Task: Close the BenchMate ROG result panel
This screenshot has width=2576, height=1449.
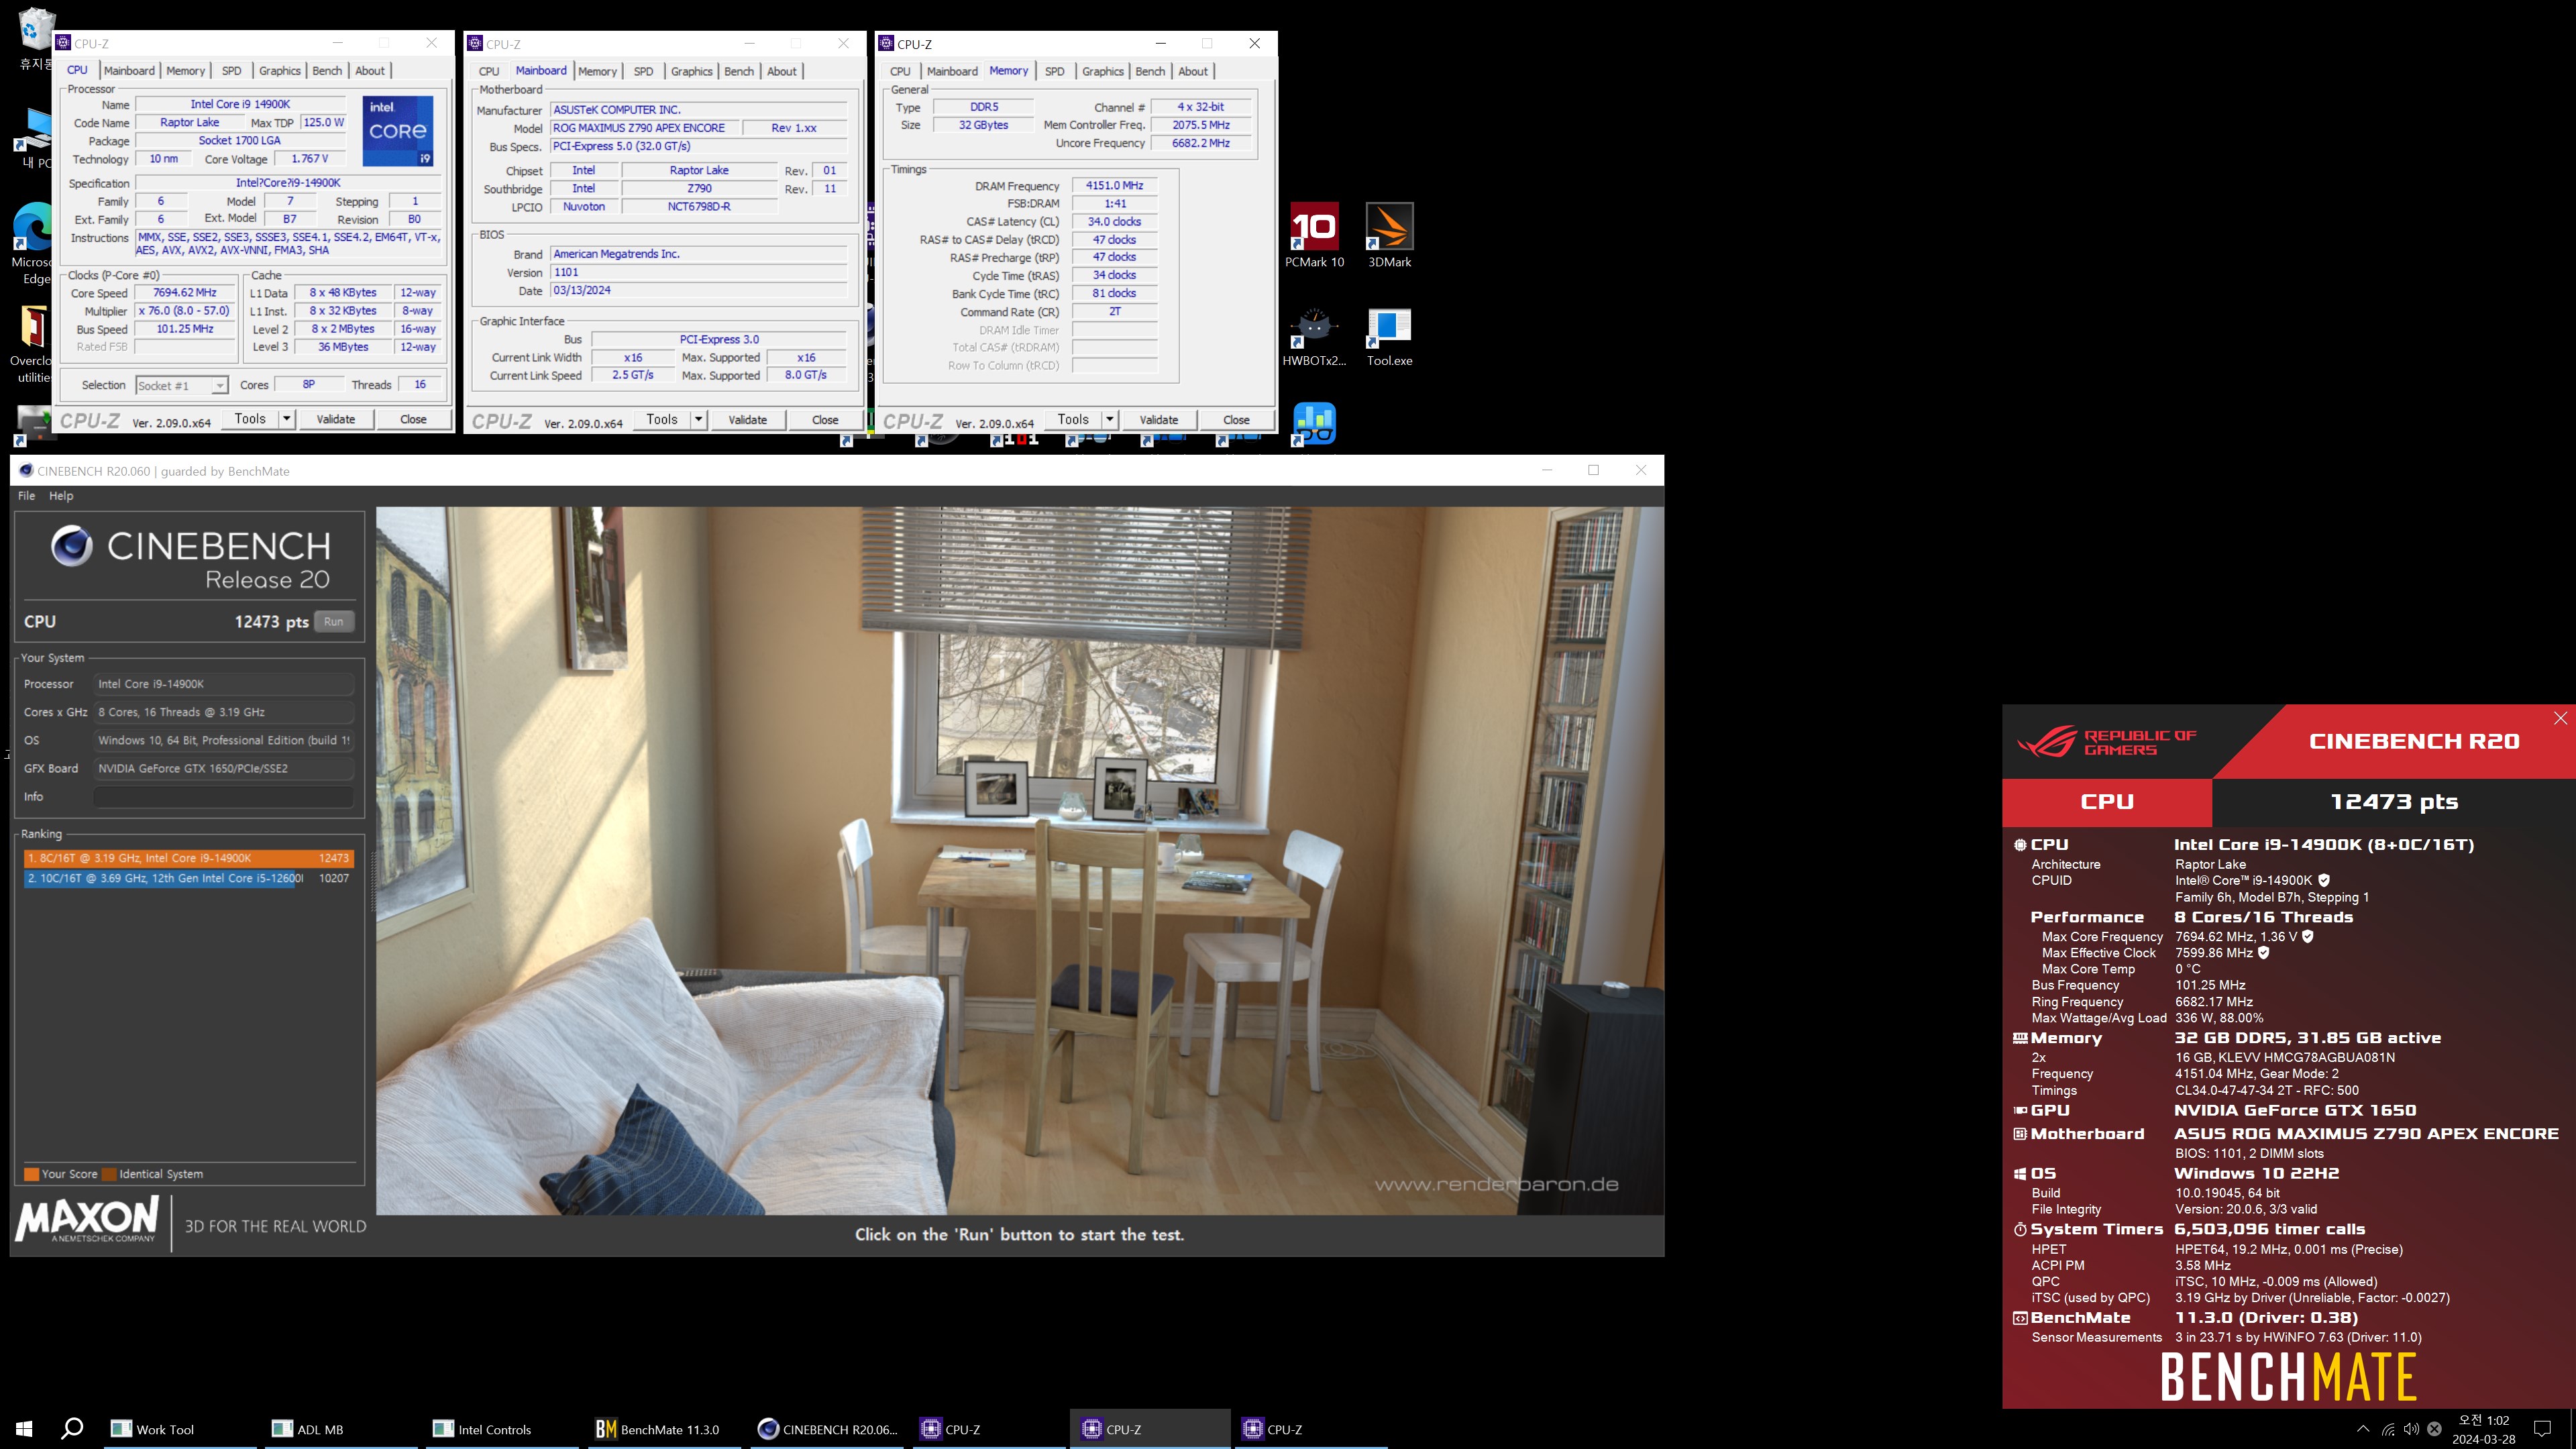Action: [x=2560, y=718]
